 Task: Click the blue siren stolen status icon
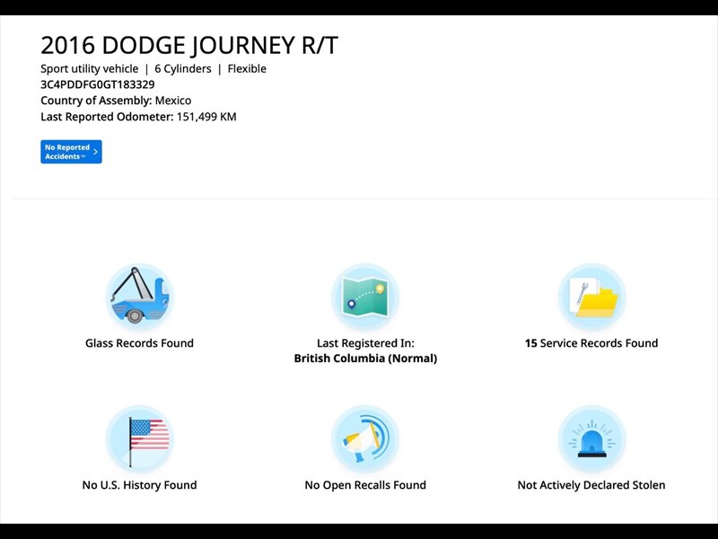coord(591,438)
